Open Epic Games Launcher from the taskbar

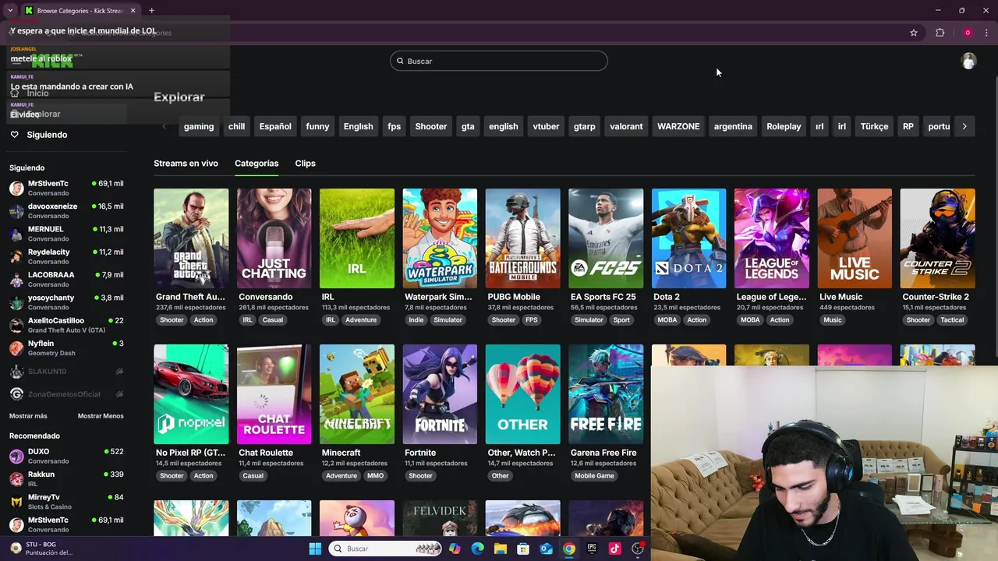(592, 549)
